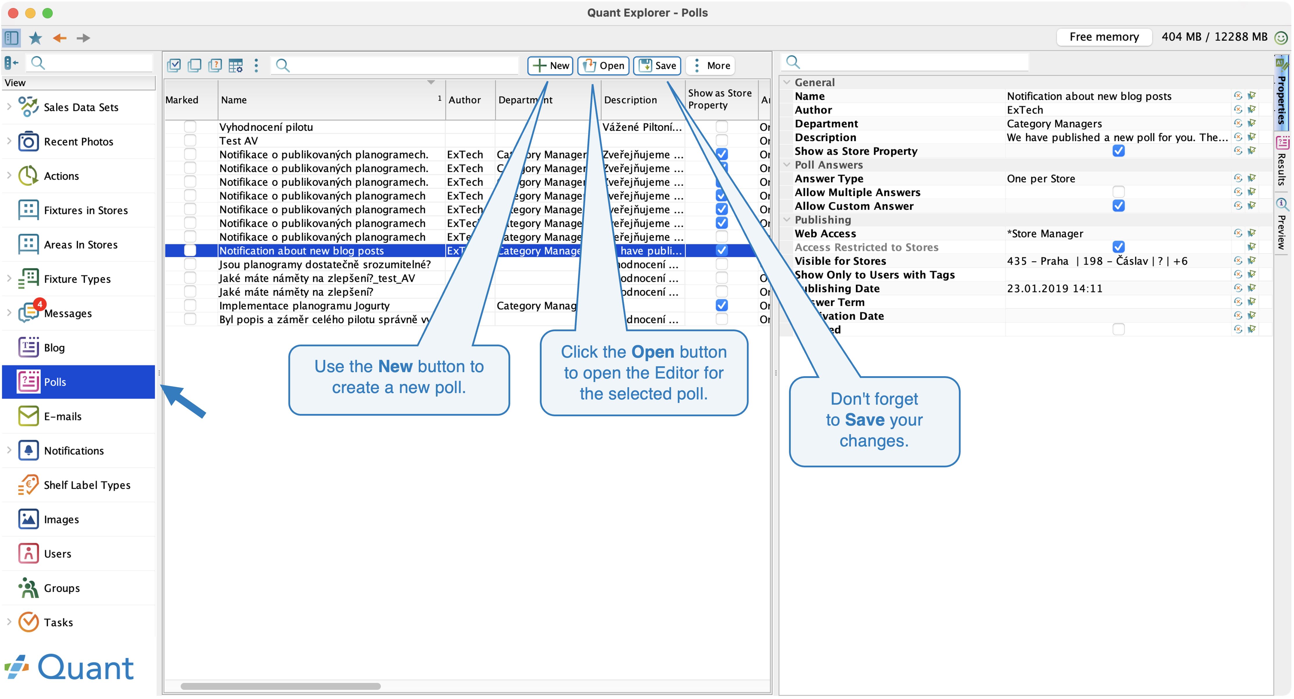Open Fixtures in Stores view
Image resolution: width=1294 pixels, height=699 pixels.
click(x=78, y=210)
